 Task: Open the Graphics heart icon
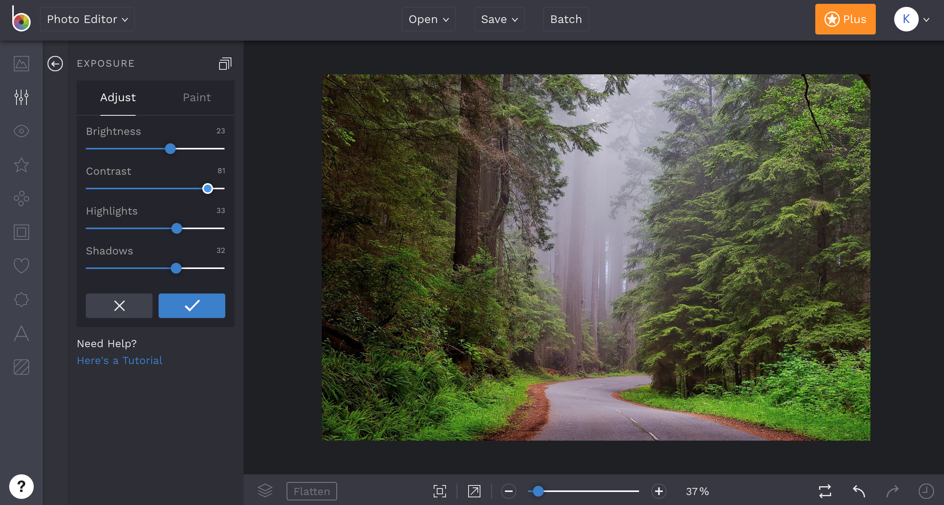point(21,266)
